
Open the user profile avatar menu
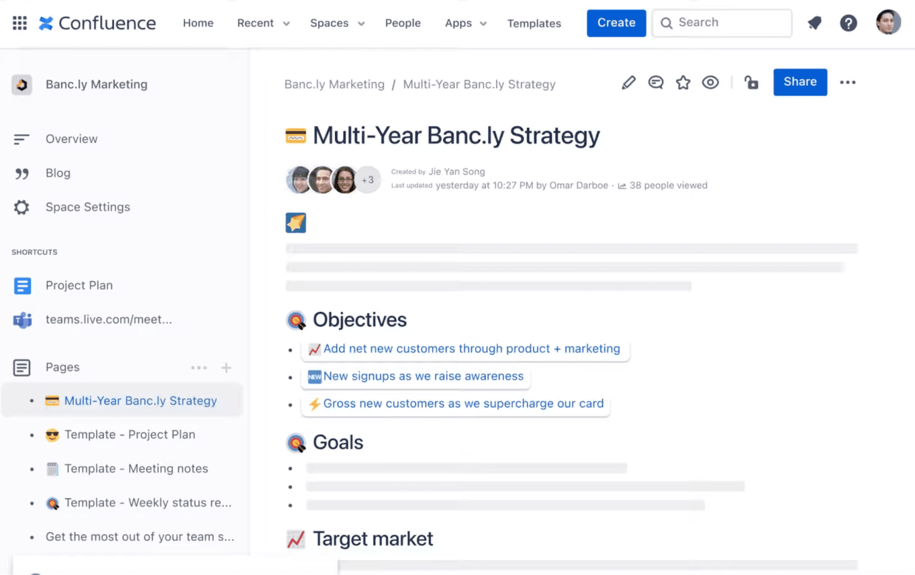click(888, 22)
